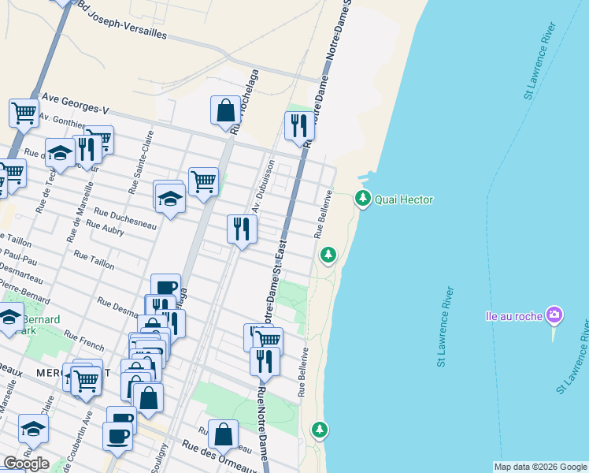Click the large shopping bag marker below the stacked cluster
The height and width of the screenshot is (473, 589).
[x=148, y=398]
